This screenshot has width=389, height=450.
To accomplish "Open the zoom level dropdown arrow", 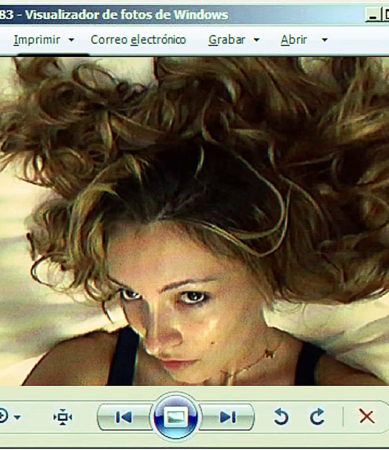I will tap(17, 417).
